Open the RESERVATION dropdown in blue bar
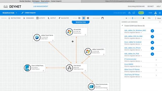The image size is (162, 91). pos(10,13)
